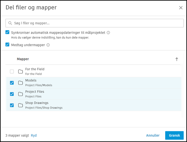Click the Ryd link to clear selection

34,135
